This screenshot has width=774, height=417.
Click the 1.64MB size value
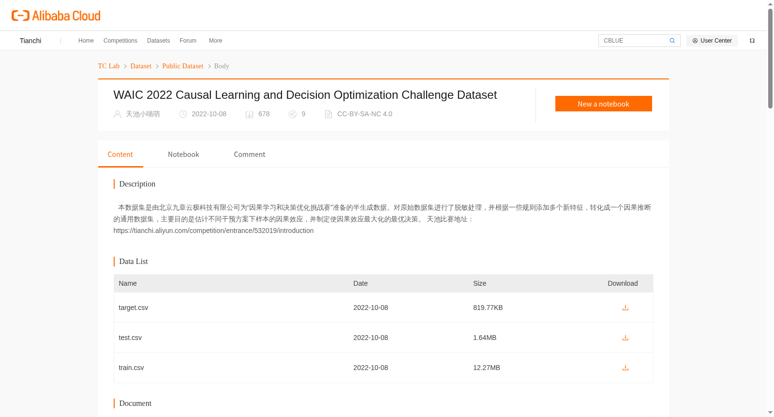point(485,338)
